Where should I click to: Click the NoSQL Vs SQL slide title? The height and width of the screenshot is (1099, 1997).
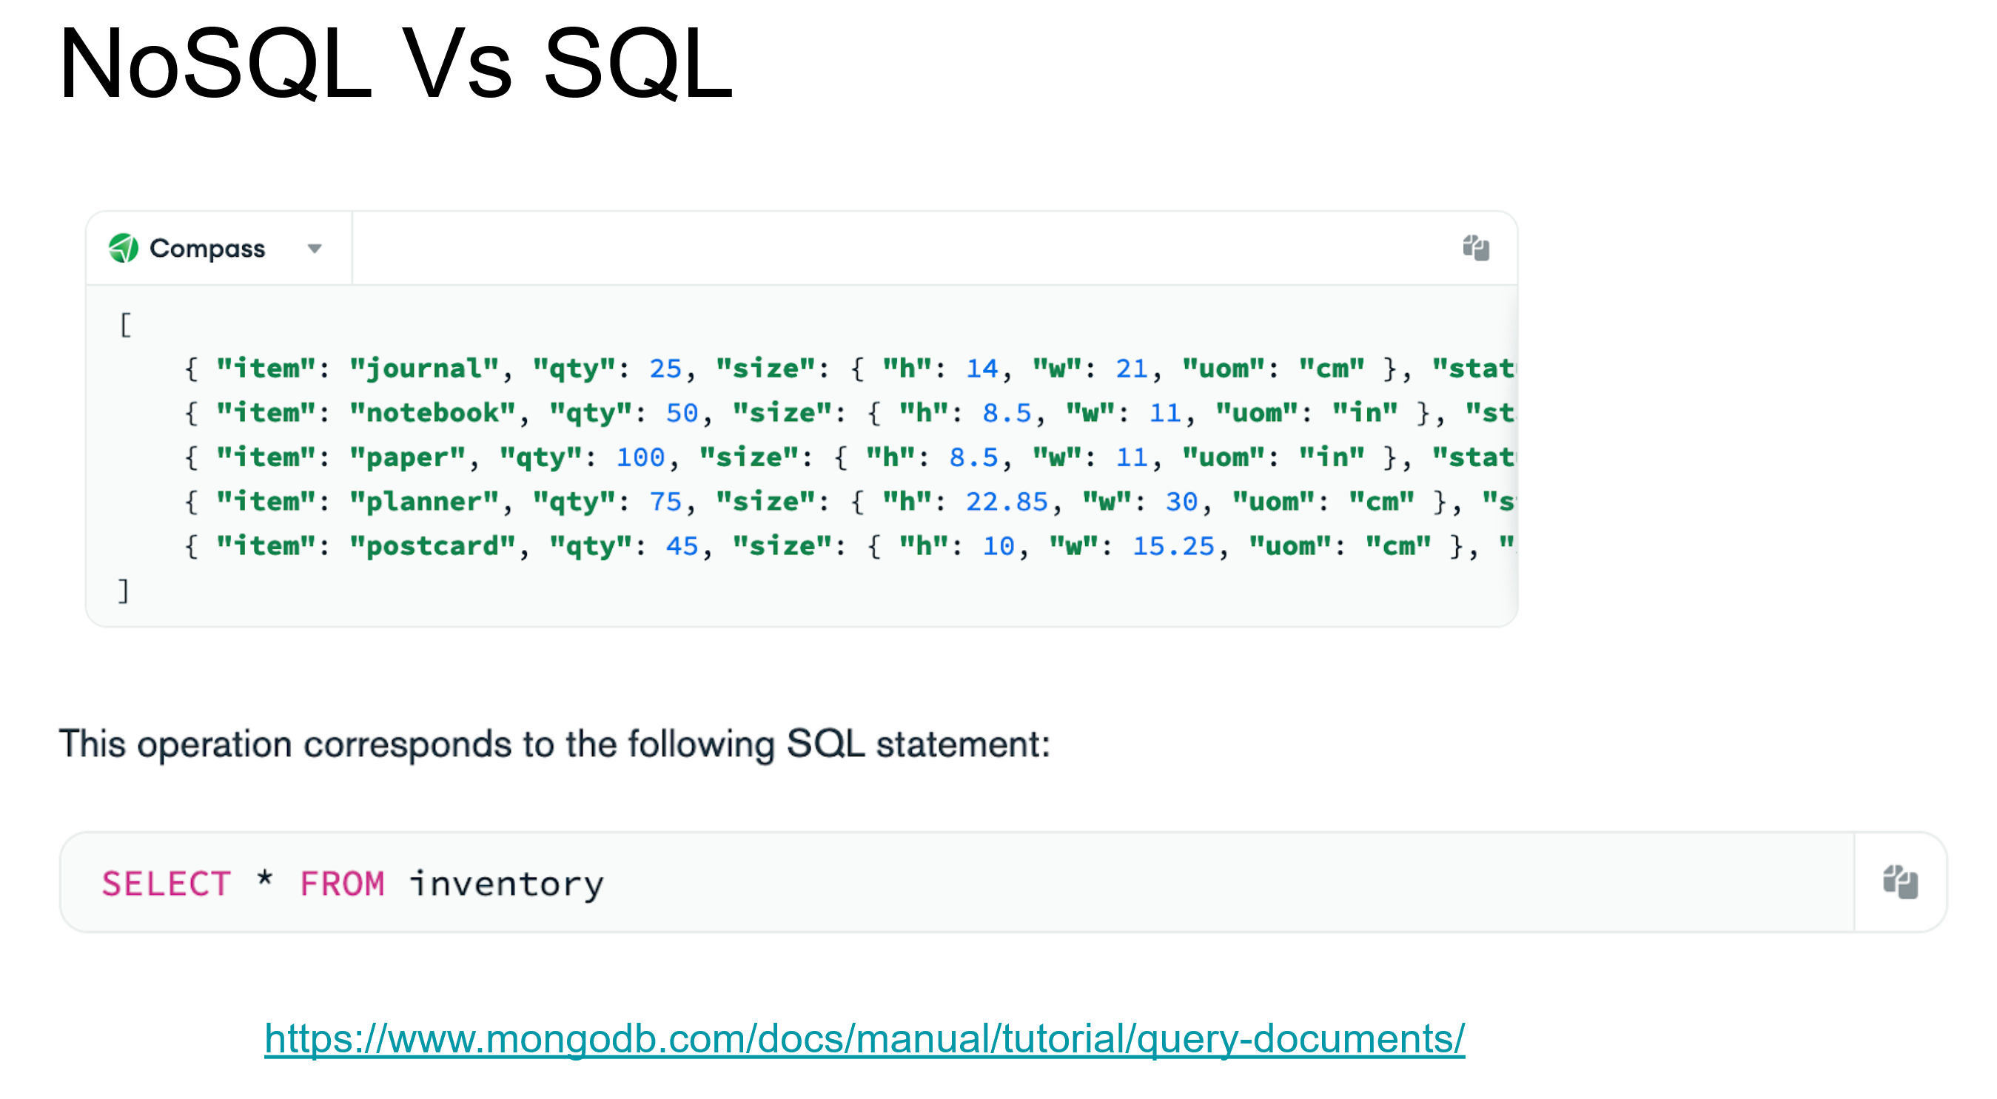click(x=395, y=64)
